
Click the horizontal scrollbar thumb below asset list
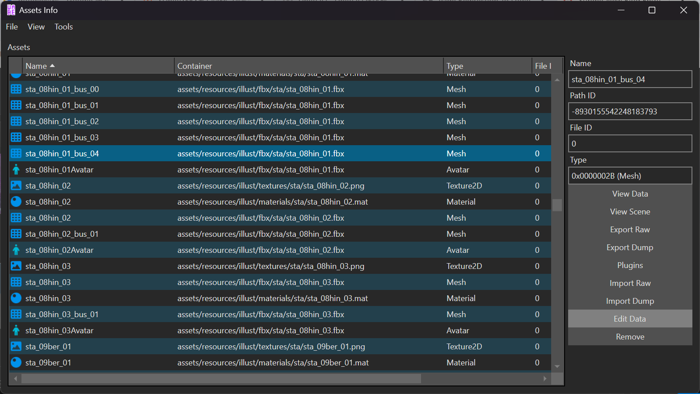tap(221, 378)
